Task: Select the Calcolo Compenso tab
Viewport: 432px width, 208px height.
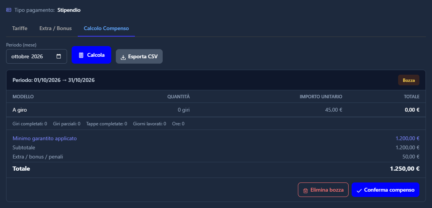Action: pos(106,28)
